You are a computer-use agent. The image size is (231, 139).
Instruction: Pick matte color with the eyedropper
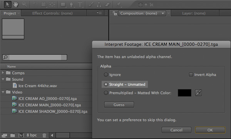[x=198, y=93]
